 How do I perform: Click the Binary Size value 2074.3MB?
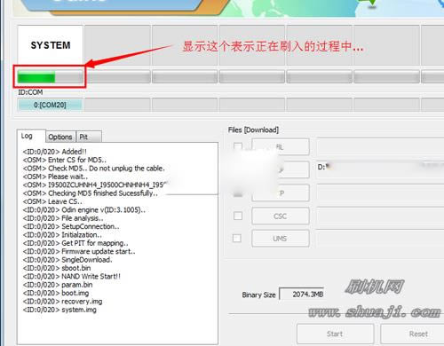302,295
